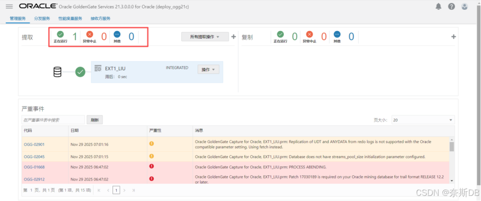
Task: Click the plus icon to add extract
Action: tap(234, 37)
